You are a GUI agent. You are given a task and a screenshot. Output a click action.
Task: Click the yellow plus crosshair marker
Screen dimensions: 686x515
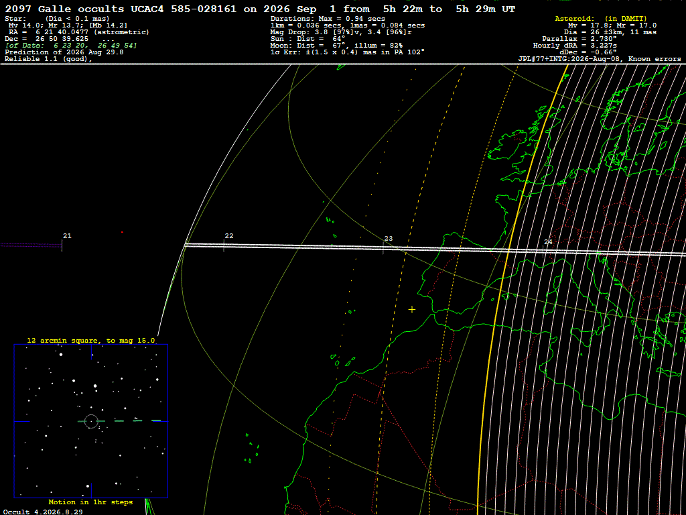(412, 310)
